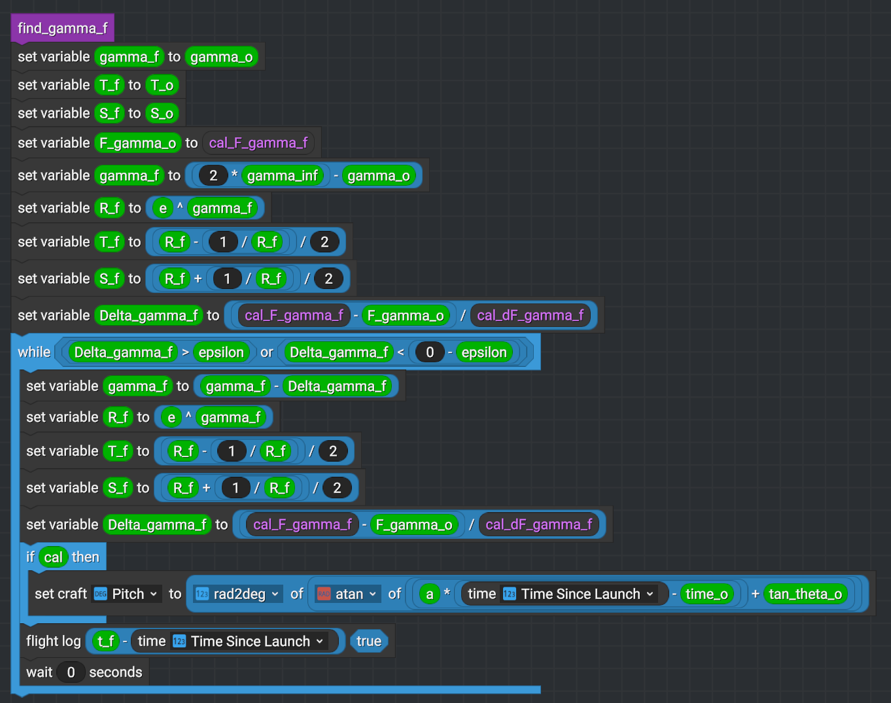Click the epsilon pill subtracted from 0

484,352
